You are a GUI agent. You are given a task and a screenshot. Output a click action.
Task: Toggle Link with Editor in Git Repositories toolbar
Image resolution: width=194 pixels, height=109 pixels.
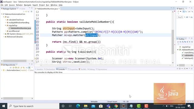pyautogui.click(x=29, y=68)
